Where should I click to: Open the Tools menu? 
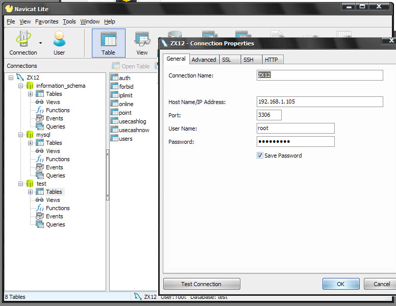pyautogui.click(x=69, y=22)
